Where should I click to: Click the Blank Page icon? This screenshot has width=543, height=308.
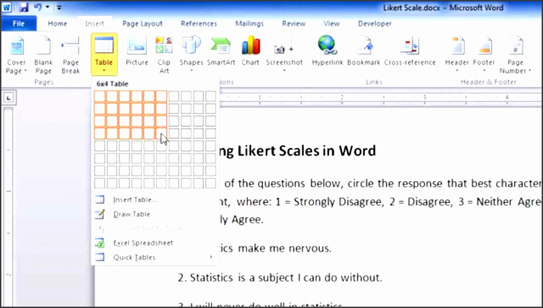coord(43,55)
